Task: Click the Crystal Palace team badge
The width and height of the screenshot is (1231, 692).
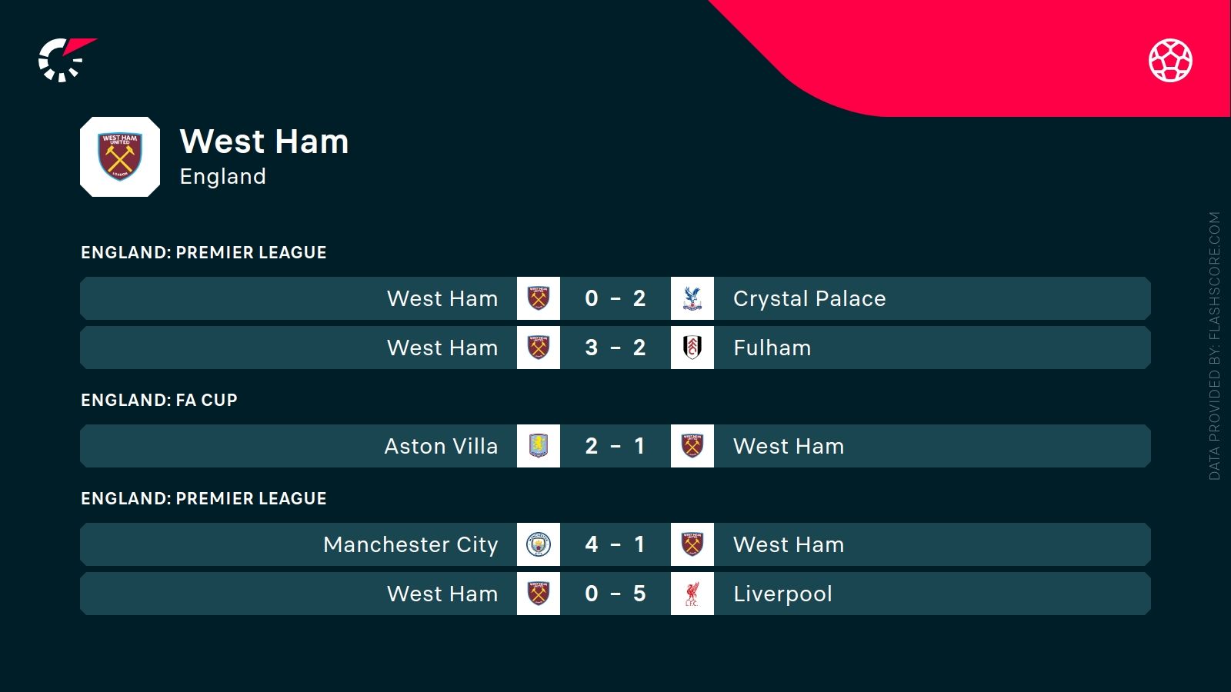Action: tap(692, 298)
